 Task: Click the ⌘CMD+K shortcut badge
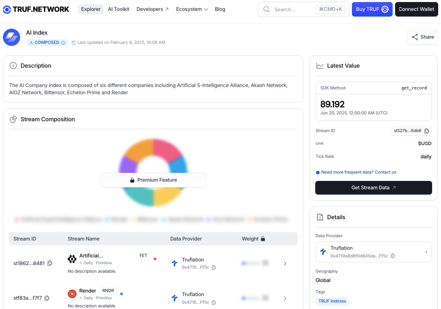(331, 9)
